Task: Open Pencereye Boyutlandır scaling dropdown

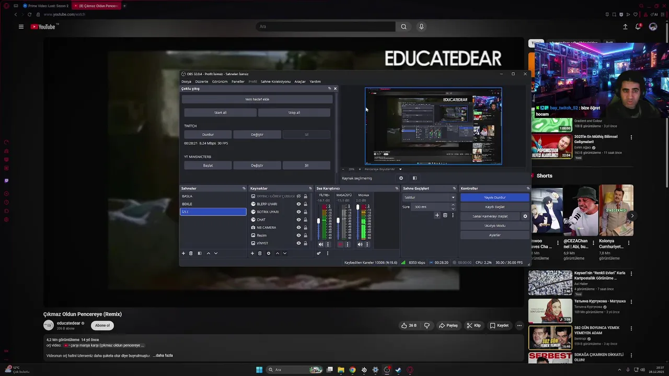Action: pyautogui.click(x=383, y=169)
